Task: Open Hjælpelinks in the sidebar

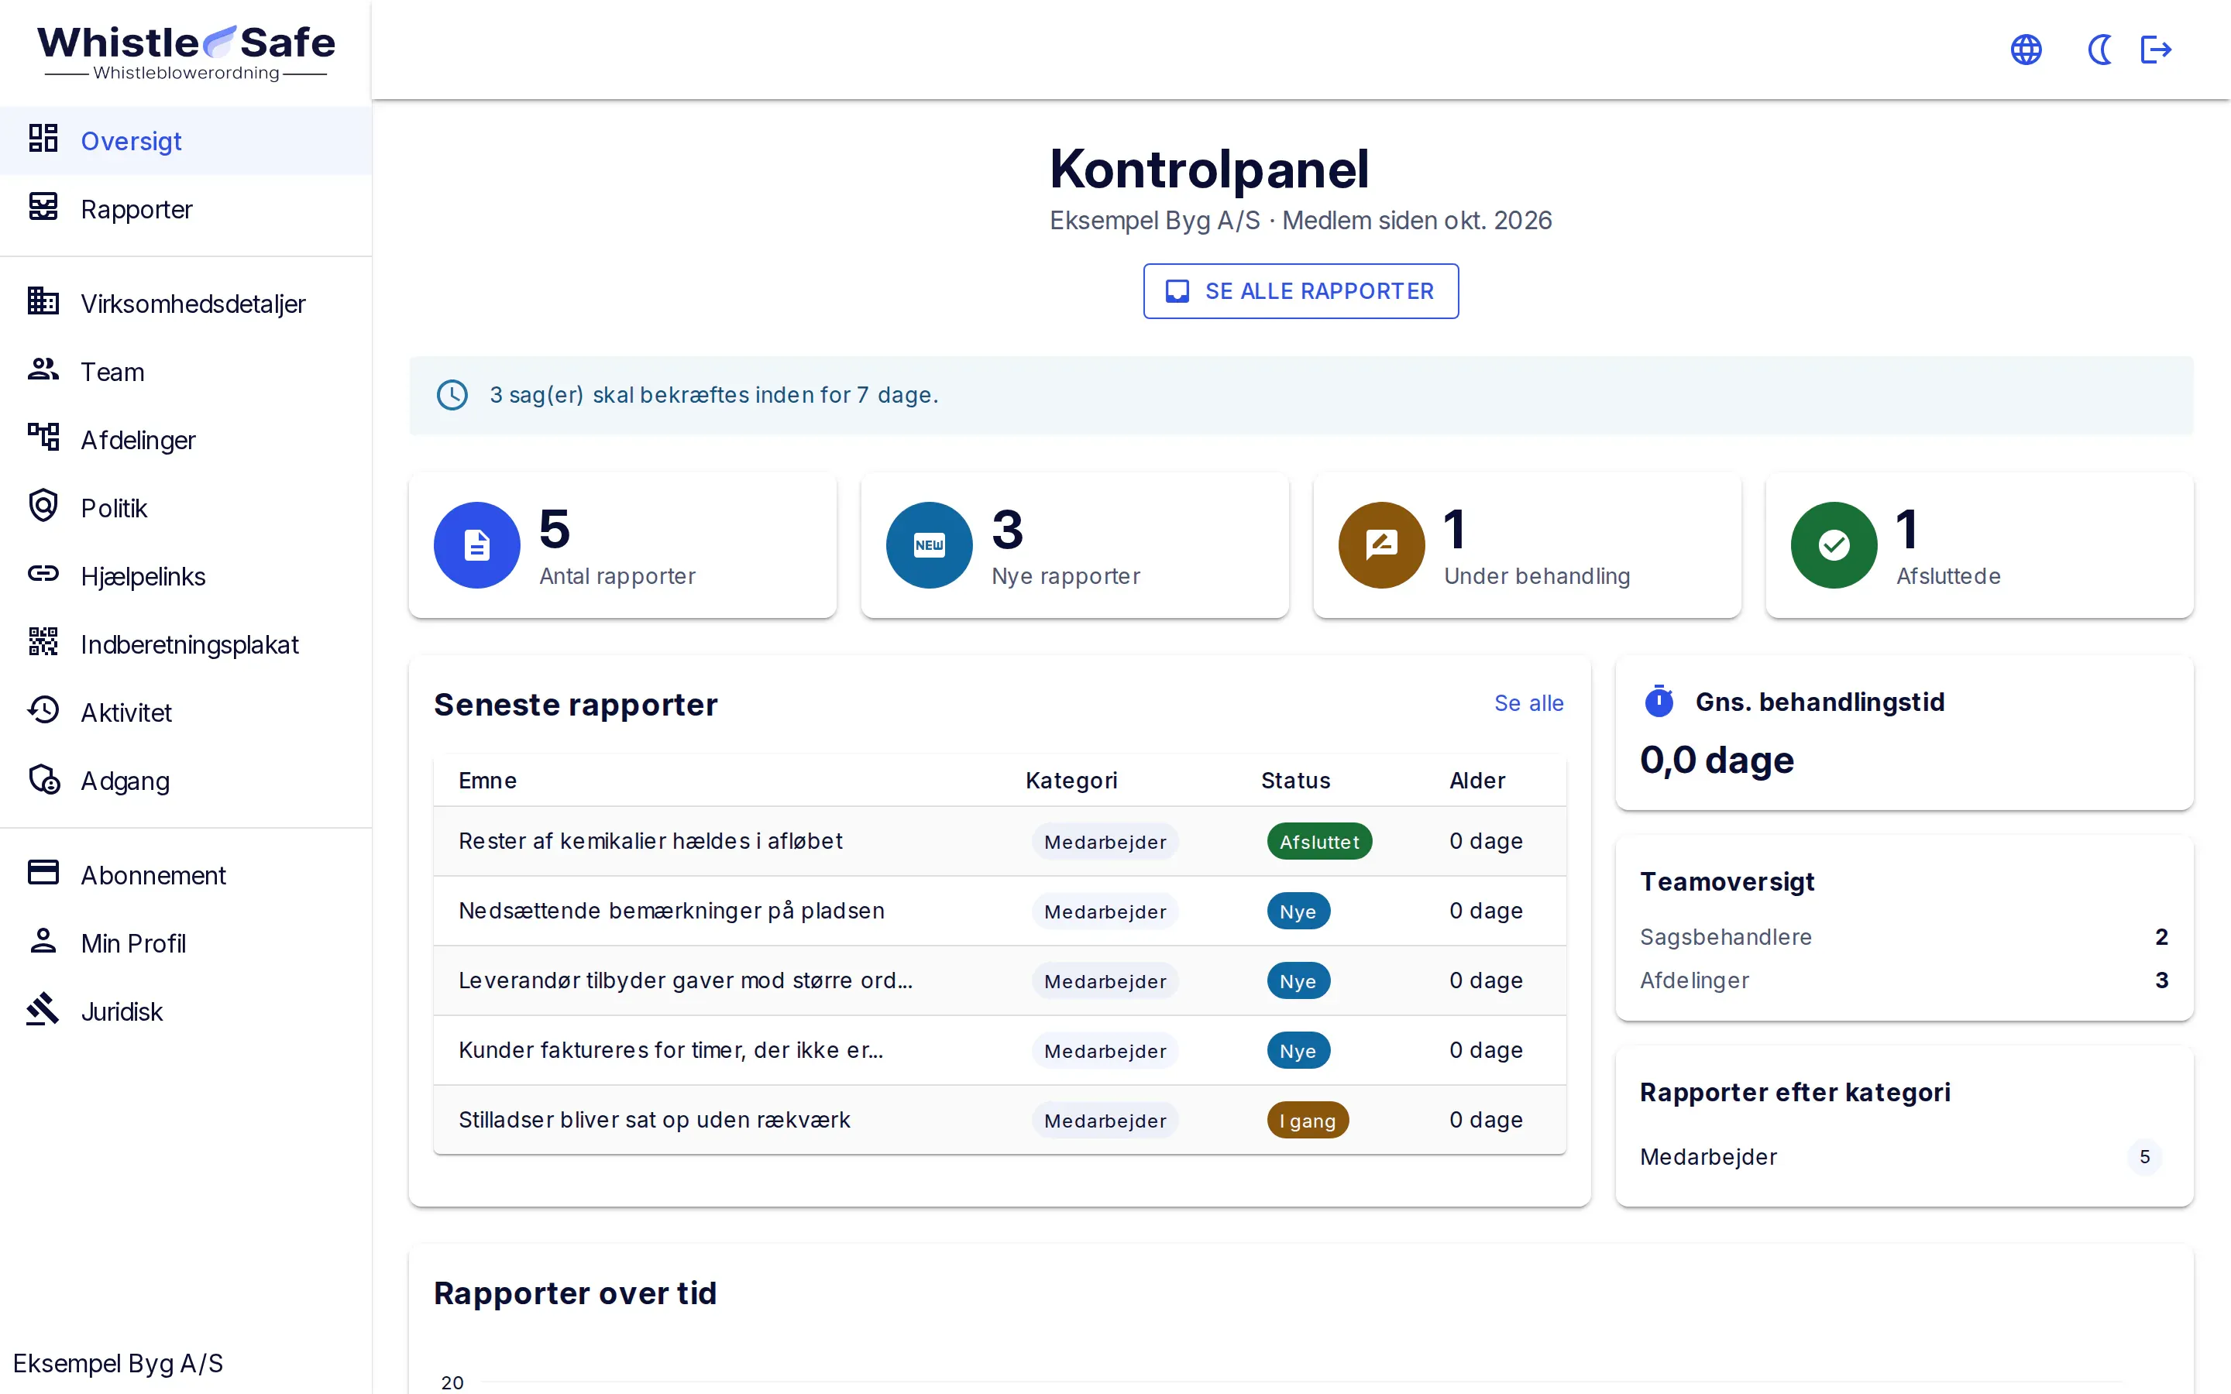Action: click(x=186, y=576)
